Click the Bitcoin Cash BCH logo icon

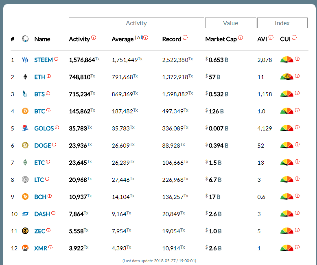25,197
